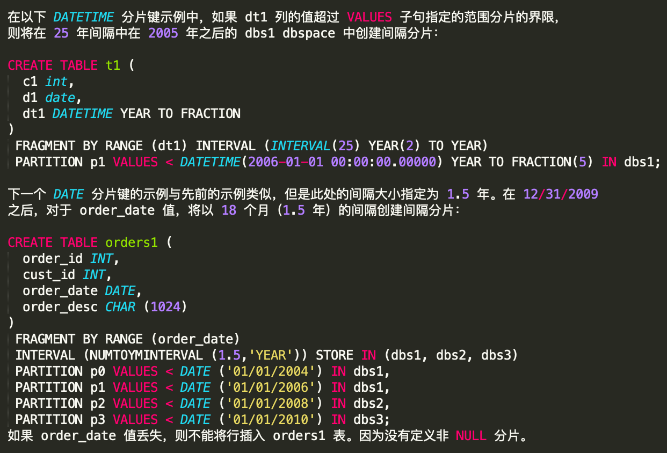667x453 pixels.
Task: Click the int type on the c1 line
Action: (x=56, y=82)
